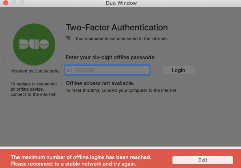Click the "Enter your six-digit offline passcode" label

pos(111,57)
